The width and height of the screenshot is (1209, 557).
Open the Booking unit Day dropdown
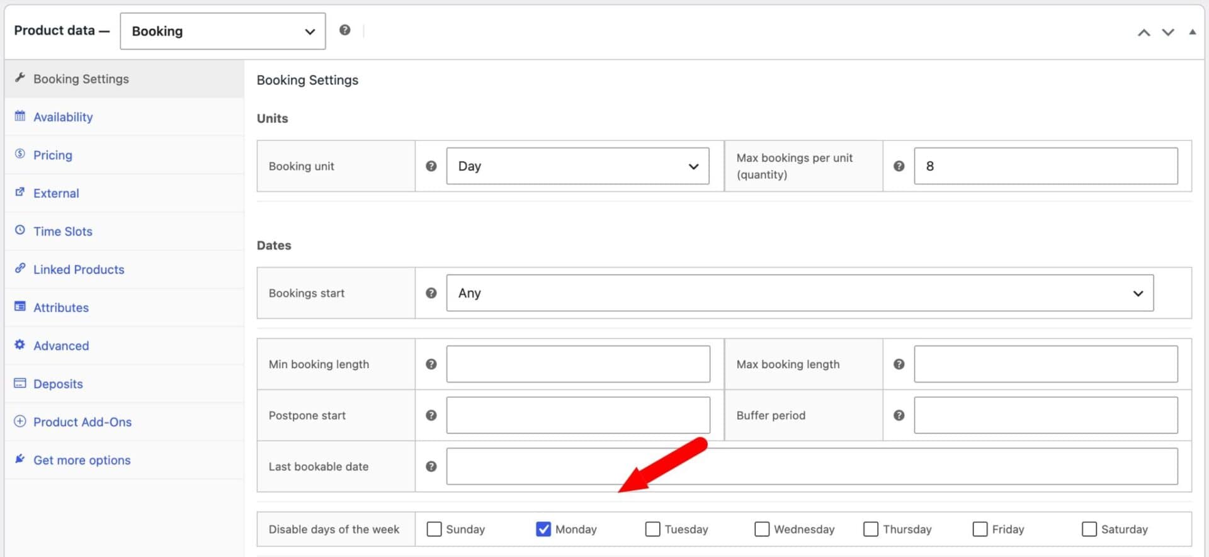pos(578,166)
